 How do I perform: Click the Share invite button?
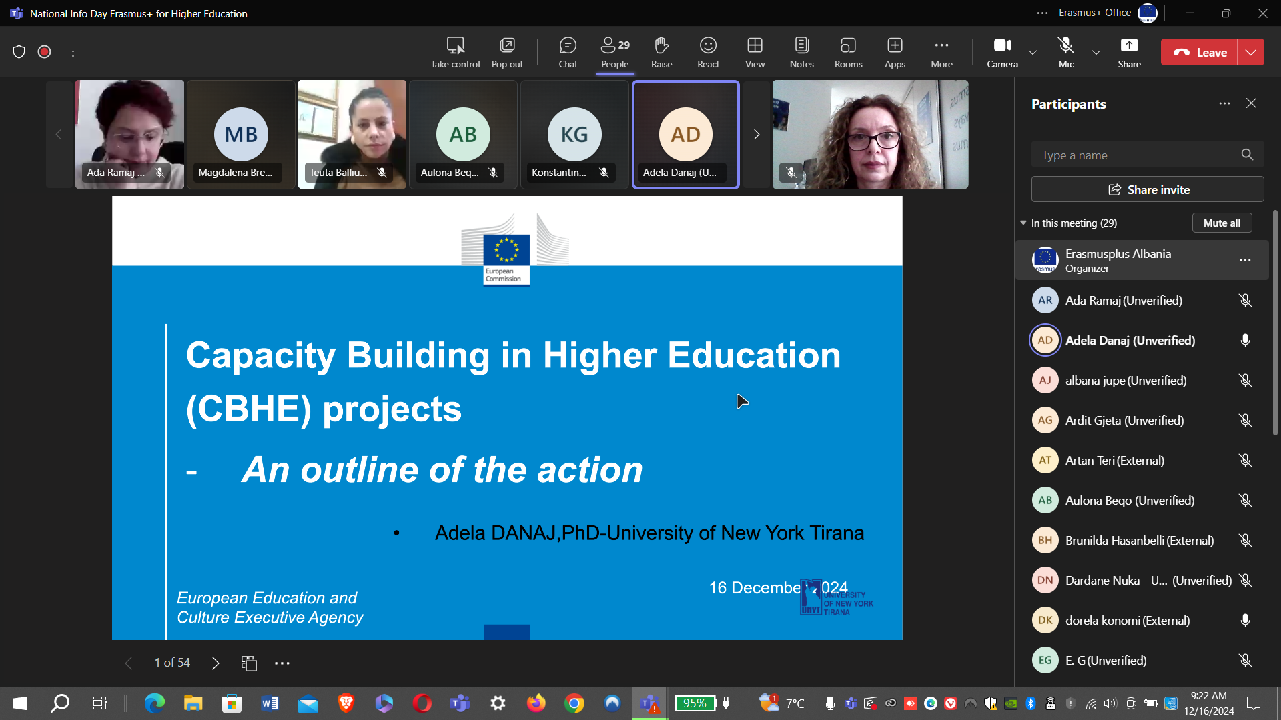[x=1148, y=189]
